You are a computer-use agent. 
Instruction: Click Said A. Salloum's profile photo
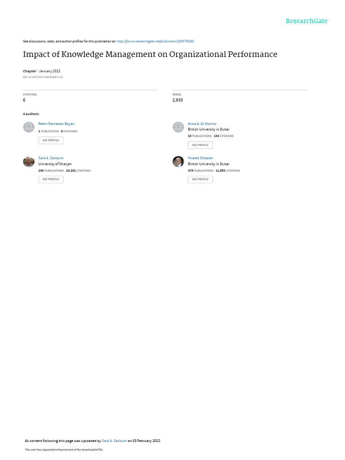(x=29, y=162)
